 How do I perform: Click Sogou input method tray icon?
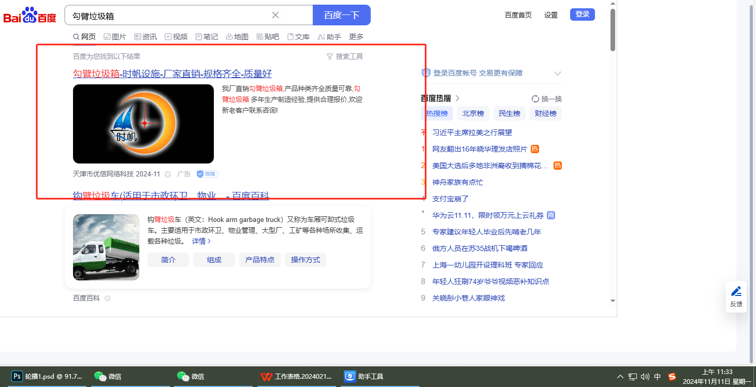coord(672,377)
